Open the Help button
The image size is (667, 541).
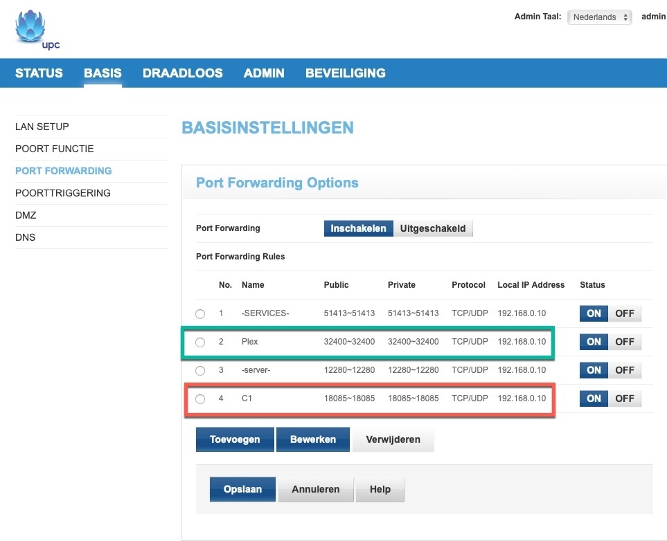(x=380, y=489)
